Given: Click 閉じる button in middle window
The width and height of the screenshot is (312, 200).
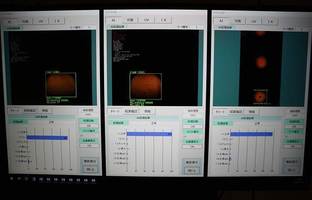Looking at the screenshot, I should pos(192,171).
